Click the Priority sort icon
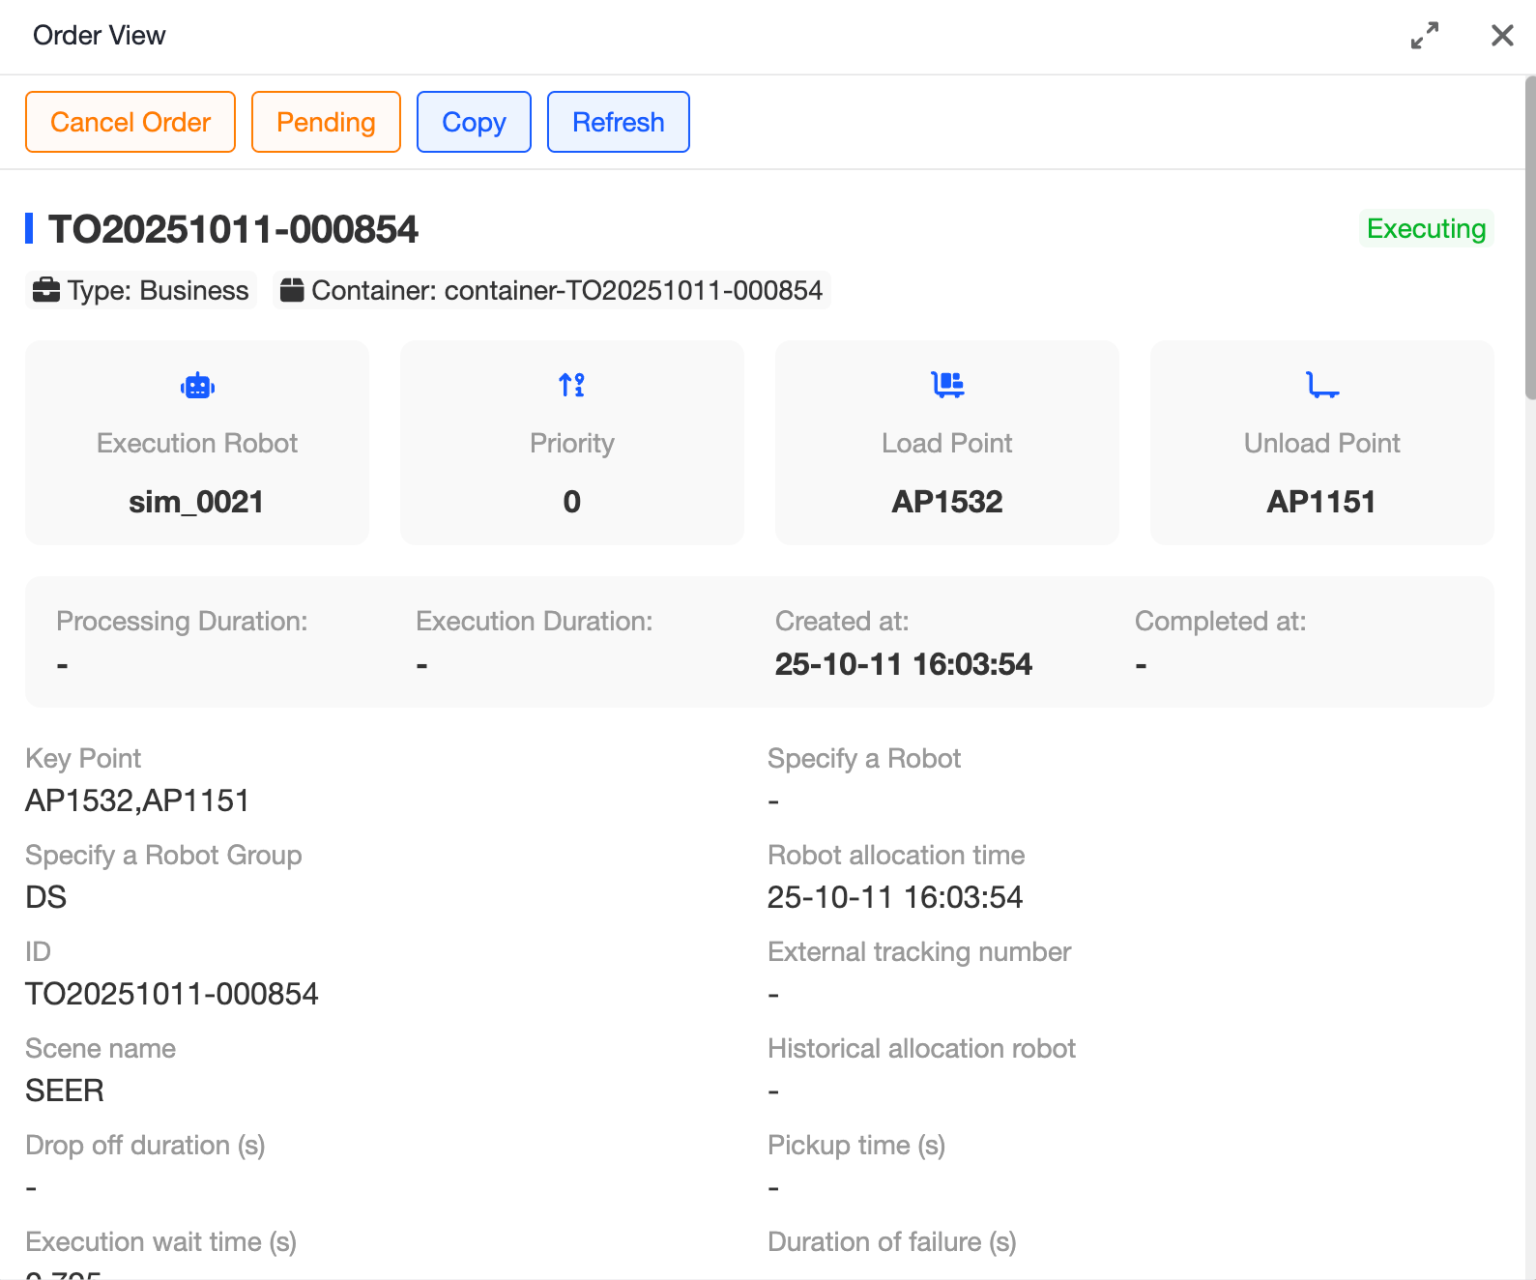This screenshot has height=1280, width=1536. (571, 385)
